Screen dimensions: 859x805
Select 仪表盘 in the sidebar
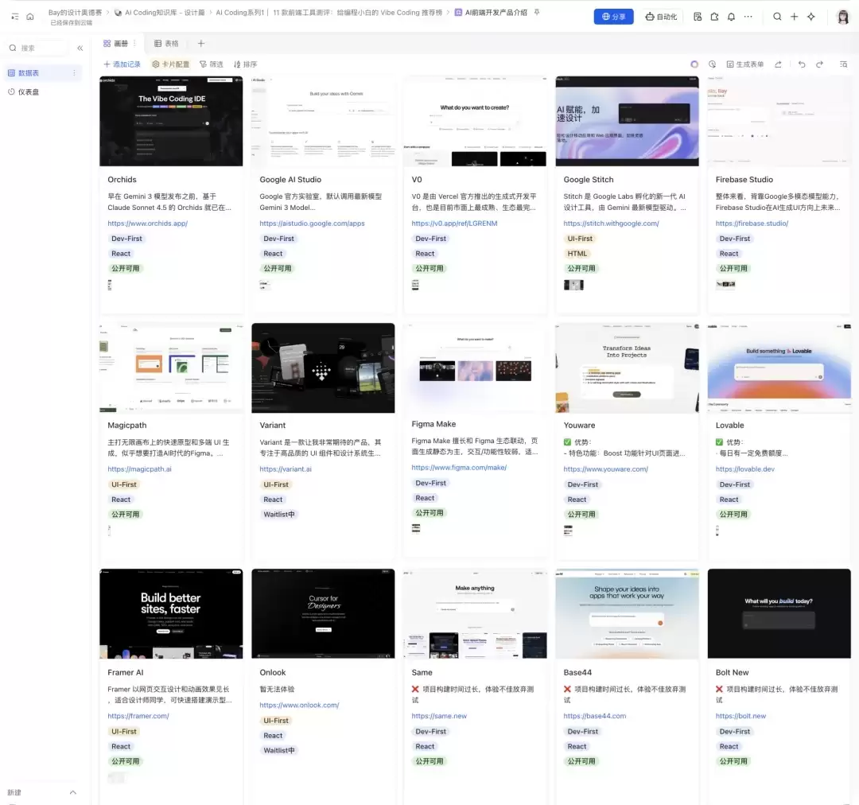[x=23, y=92]
